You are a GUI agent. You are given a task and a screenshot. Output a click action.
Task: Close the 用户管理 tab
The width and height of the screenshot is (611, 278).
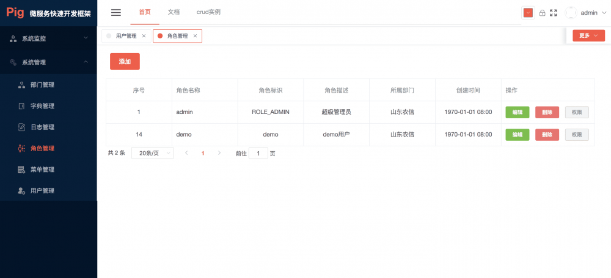click(144, 36)
